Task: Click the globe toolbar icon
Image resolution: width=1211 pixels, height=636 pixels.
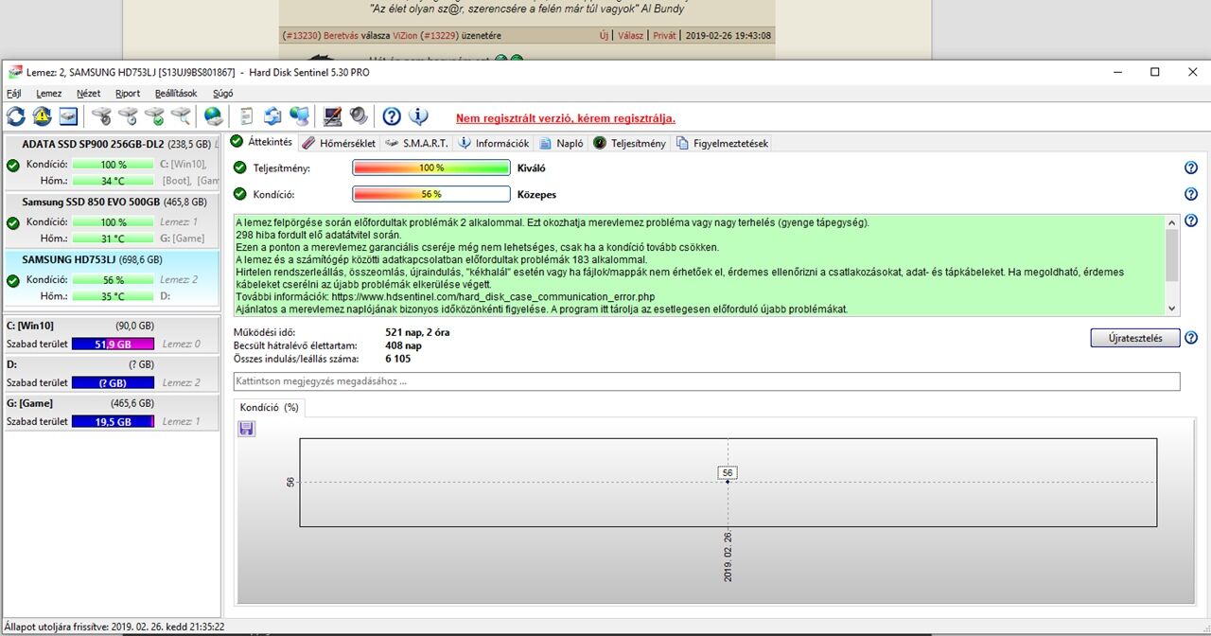Action: [214, 116]
